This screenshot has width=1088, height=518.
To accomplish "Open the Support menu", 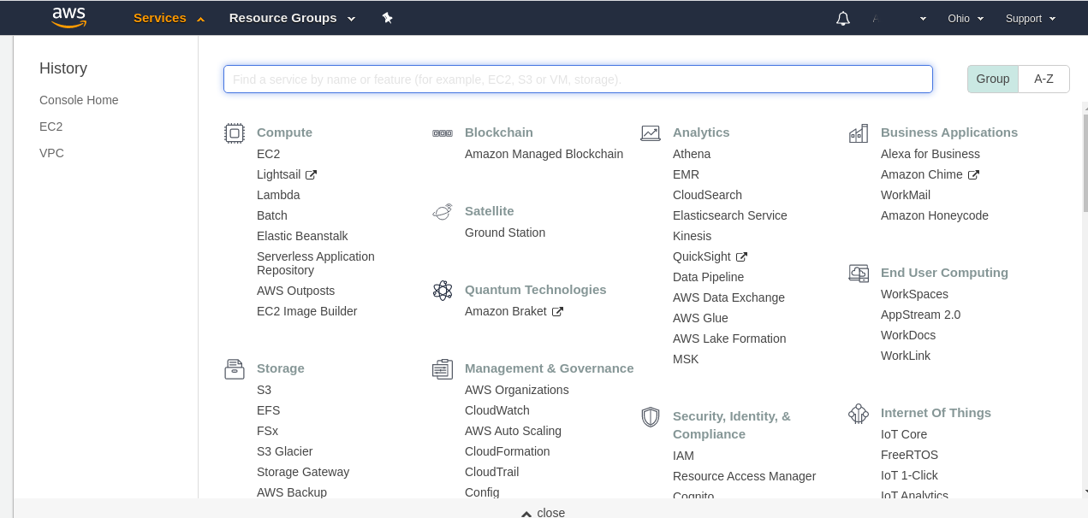I will click(1030, 19).
